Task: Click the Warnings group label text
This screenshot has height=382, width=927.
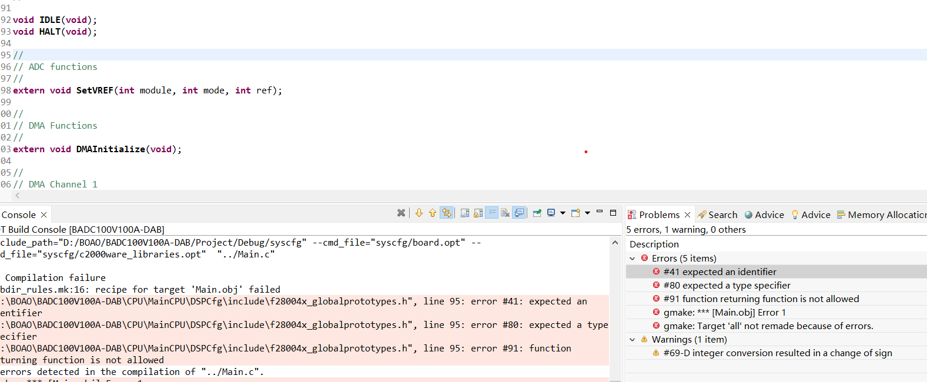Action: coord(689,340)
